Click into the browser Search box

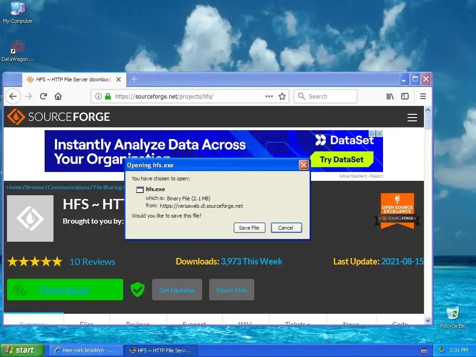click(x=326, y=96)
